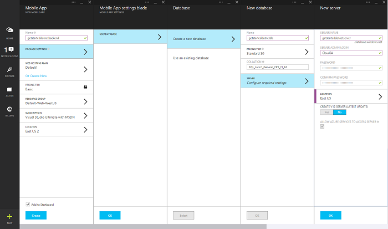Open Browse in the sidebar
Screen dimensions: 388x229
click(9, 72)
